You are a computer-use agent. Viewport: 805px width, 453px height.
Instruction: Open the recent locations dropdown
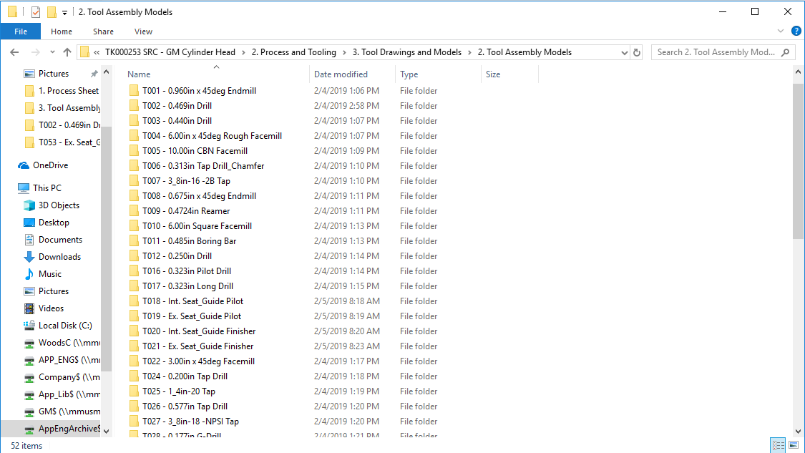pyautogui.click(x=52, y=52)
